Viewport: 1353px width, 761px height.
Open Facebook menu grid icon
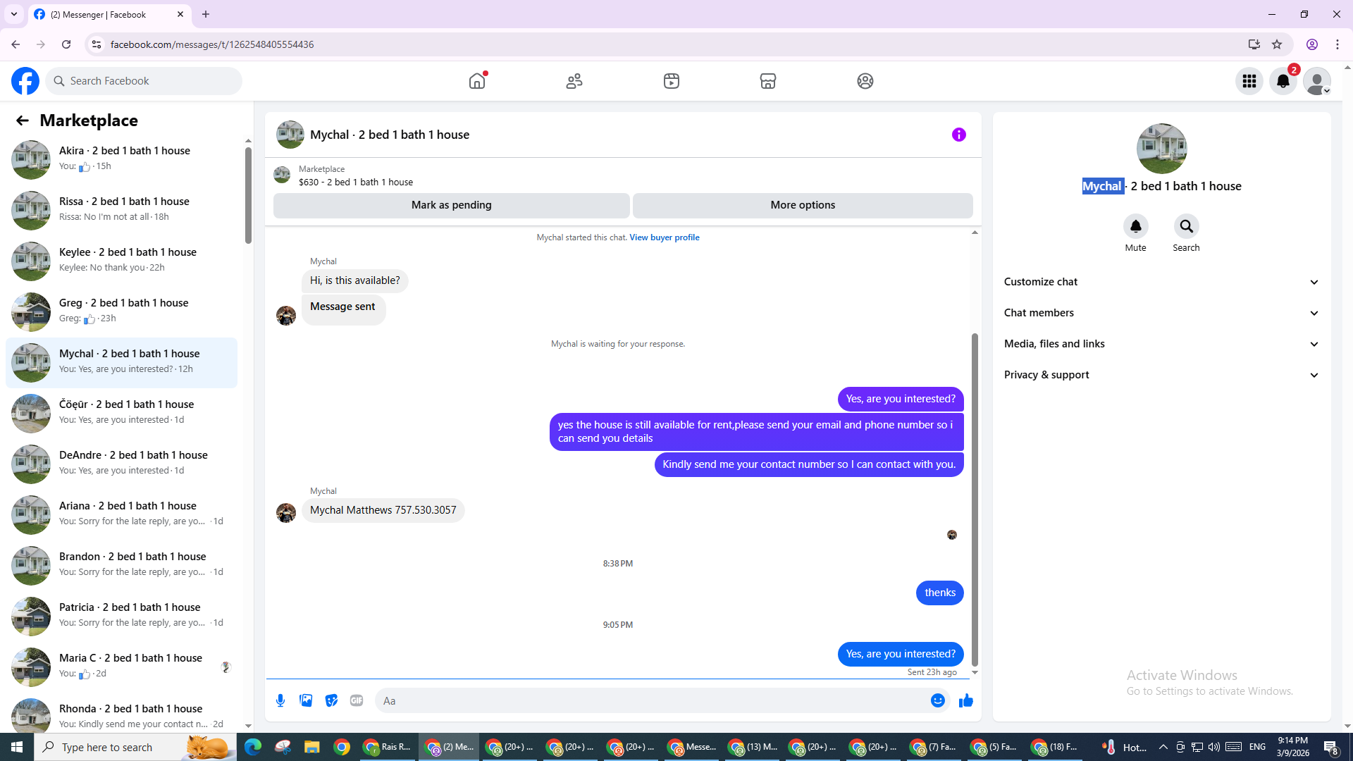click(x=1249, y=81)
